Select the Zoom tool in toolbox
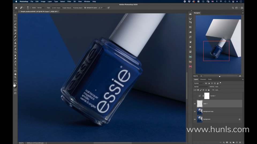This screenshot has width=257, height=144. pos(15,77)
